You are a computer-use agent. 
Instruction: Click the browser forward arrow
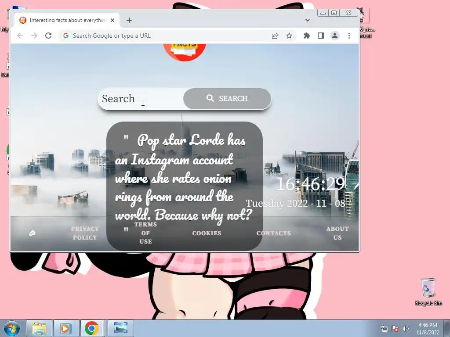coord(34,36)
